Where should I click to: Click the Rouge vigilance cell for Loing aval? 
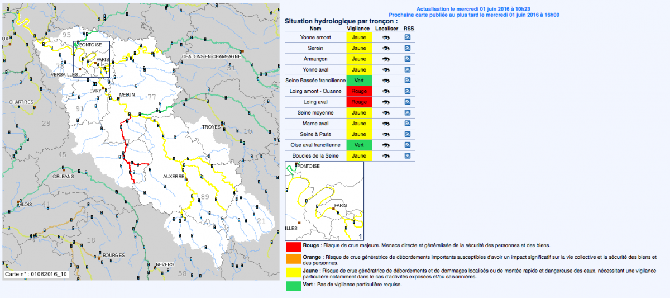(358, 102)
